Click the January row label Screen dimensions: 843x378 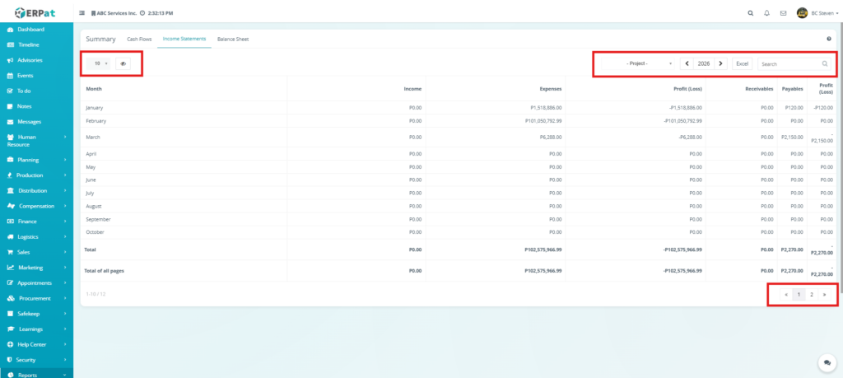click(x=95, y=108)
